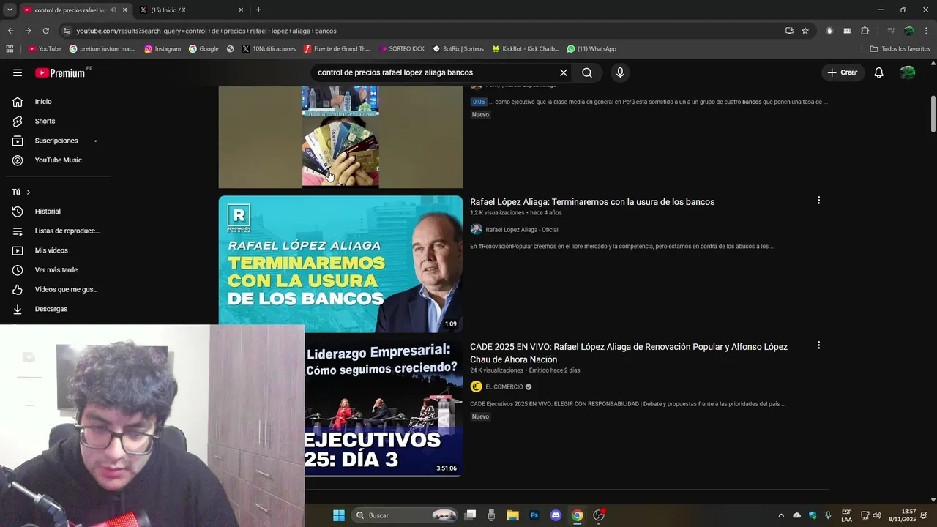Open the Google bookmark

(x=204, y=49)
